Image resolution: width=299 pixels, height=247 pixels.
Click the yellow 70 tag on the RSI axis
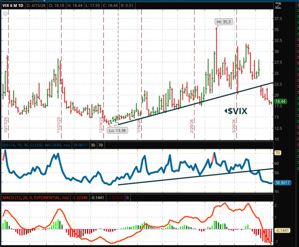(x=277, y=153)
